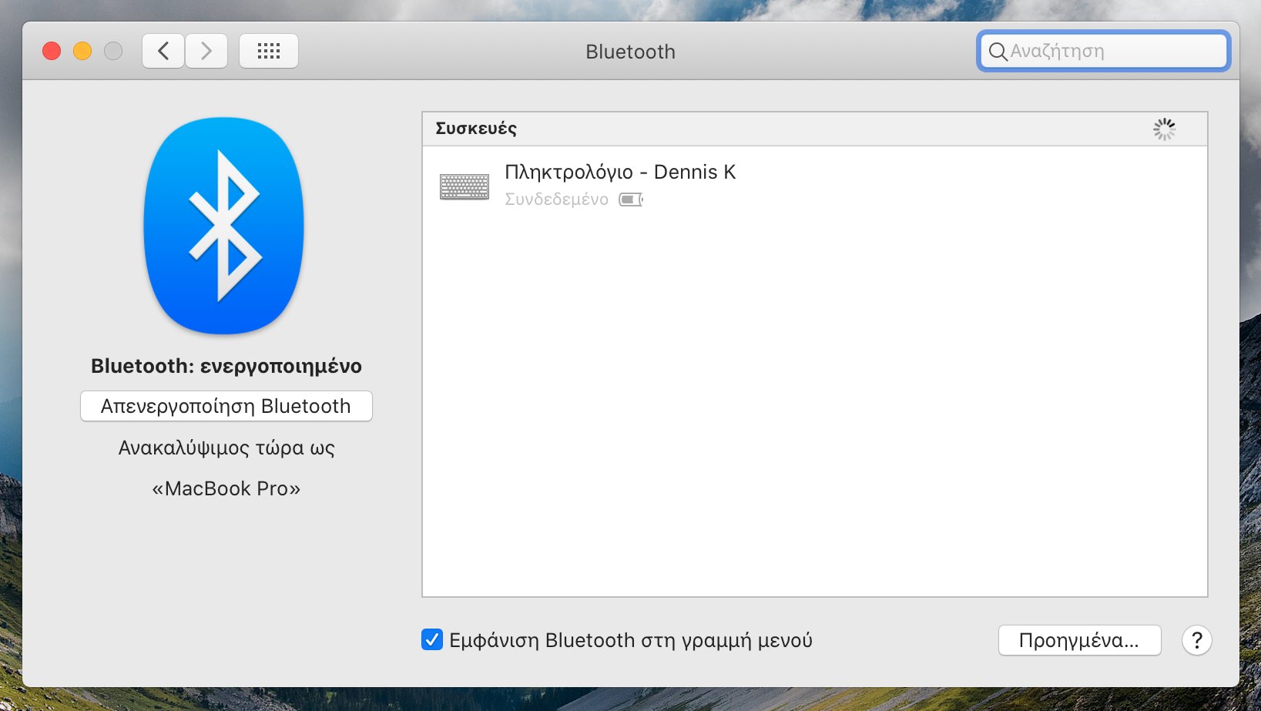Go forward with the right chevron button
Screen dimensions: 1261x711
coord(206,52)
